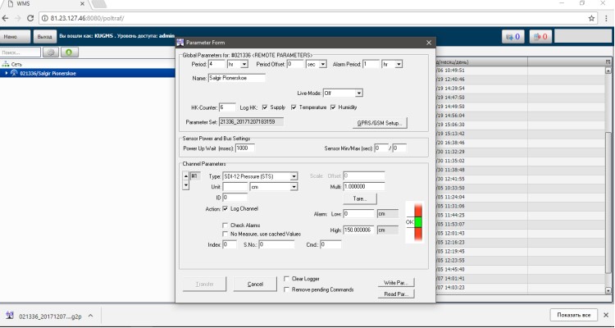This screenshot has height=328, width=615.
Task: Open the blue counter indicator showing 0
Action: [513, 37]
